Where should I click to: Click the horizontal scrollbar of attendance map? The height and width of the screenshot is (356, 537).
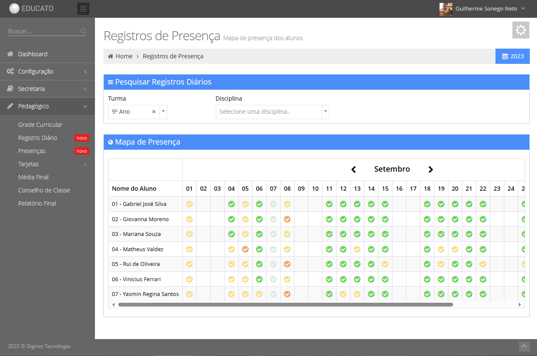pyautogui.click(x=285, y=304)
